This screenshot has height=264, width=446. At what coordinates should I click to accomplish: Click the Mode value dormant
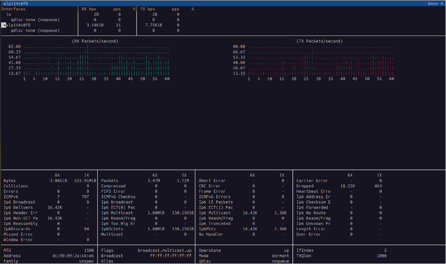coord(280,256)
